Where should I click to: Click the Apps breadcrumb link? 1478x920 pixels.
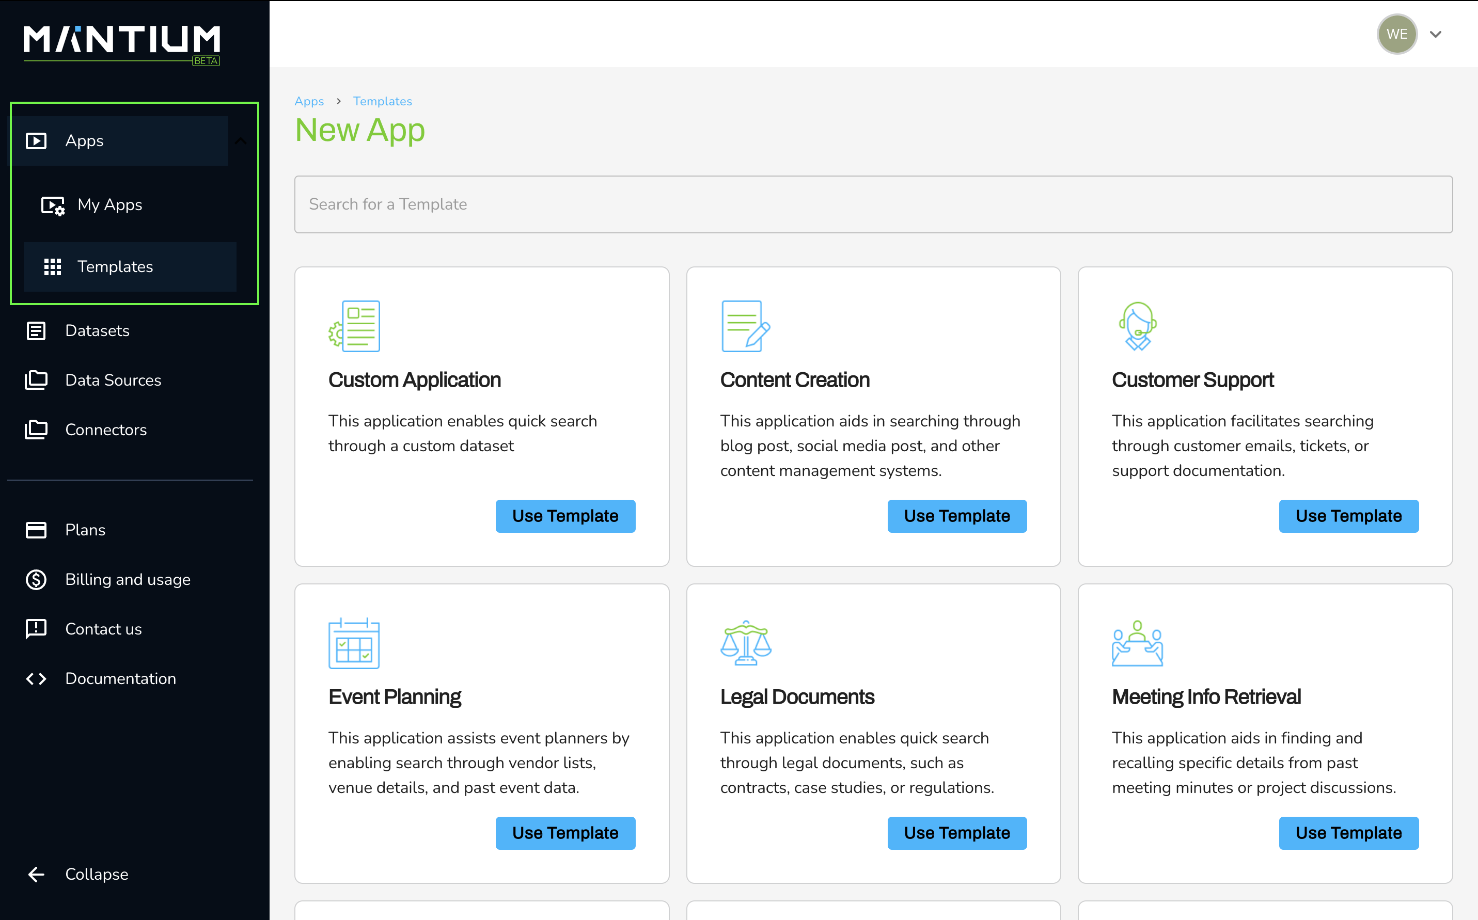click(309, 102)
